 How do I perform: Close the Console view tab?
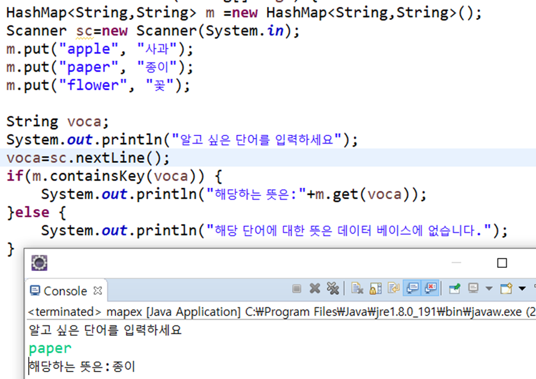98,290
